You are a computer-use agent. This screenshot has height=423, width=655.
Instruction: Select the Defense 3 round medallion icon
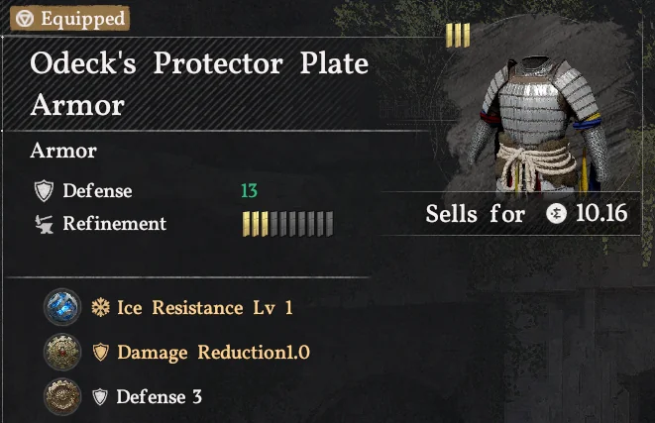click(x=61, y=397)
